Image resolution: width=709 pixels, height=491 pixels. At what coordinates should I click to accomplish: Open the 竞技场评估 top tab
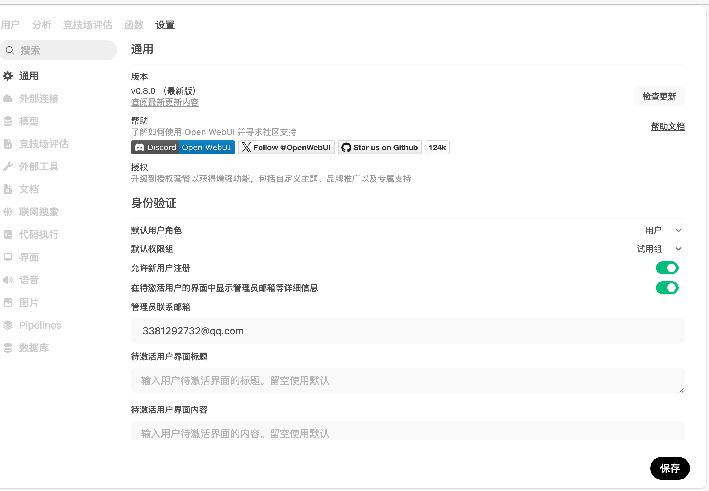point(87,25)
